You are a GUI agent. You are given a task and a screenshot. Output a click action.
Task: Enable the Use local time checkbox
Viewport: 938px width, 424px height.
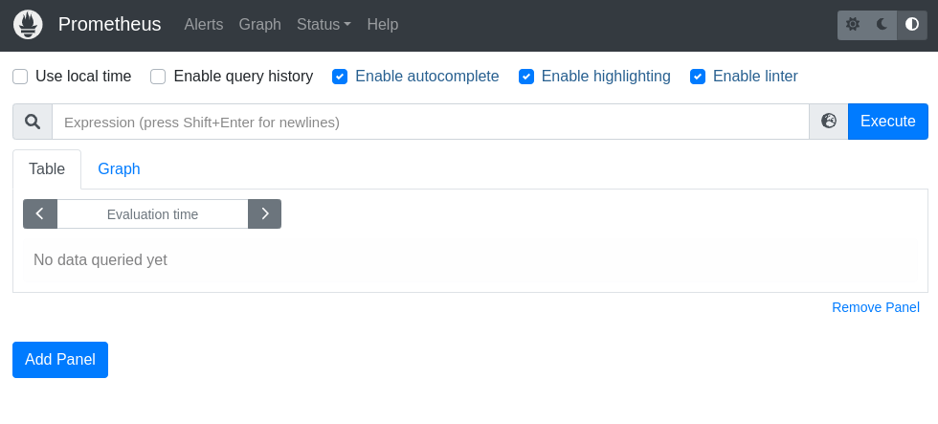[x=20, y=77]
